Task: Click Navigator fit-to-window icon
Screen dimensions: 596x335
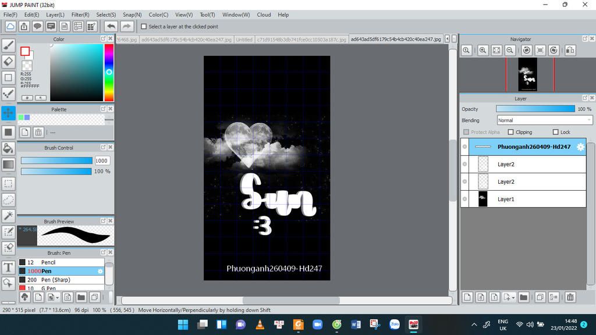Action: [496, 50]
